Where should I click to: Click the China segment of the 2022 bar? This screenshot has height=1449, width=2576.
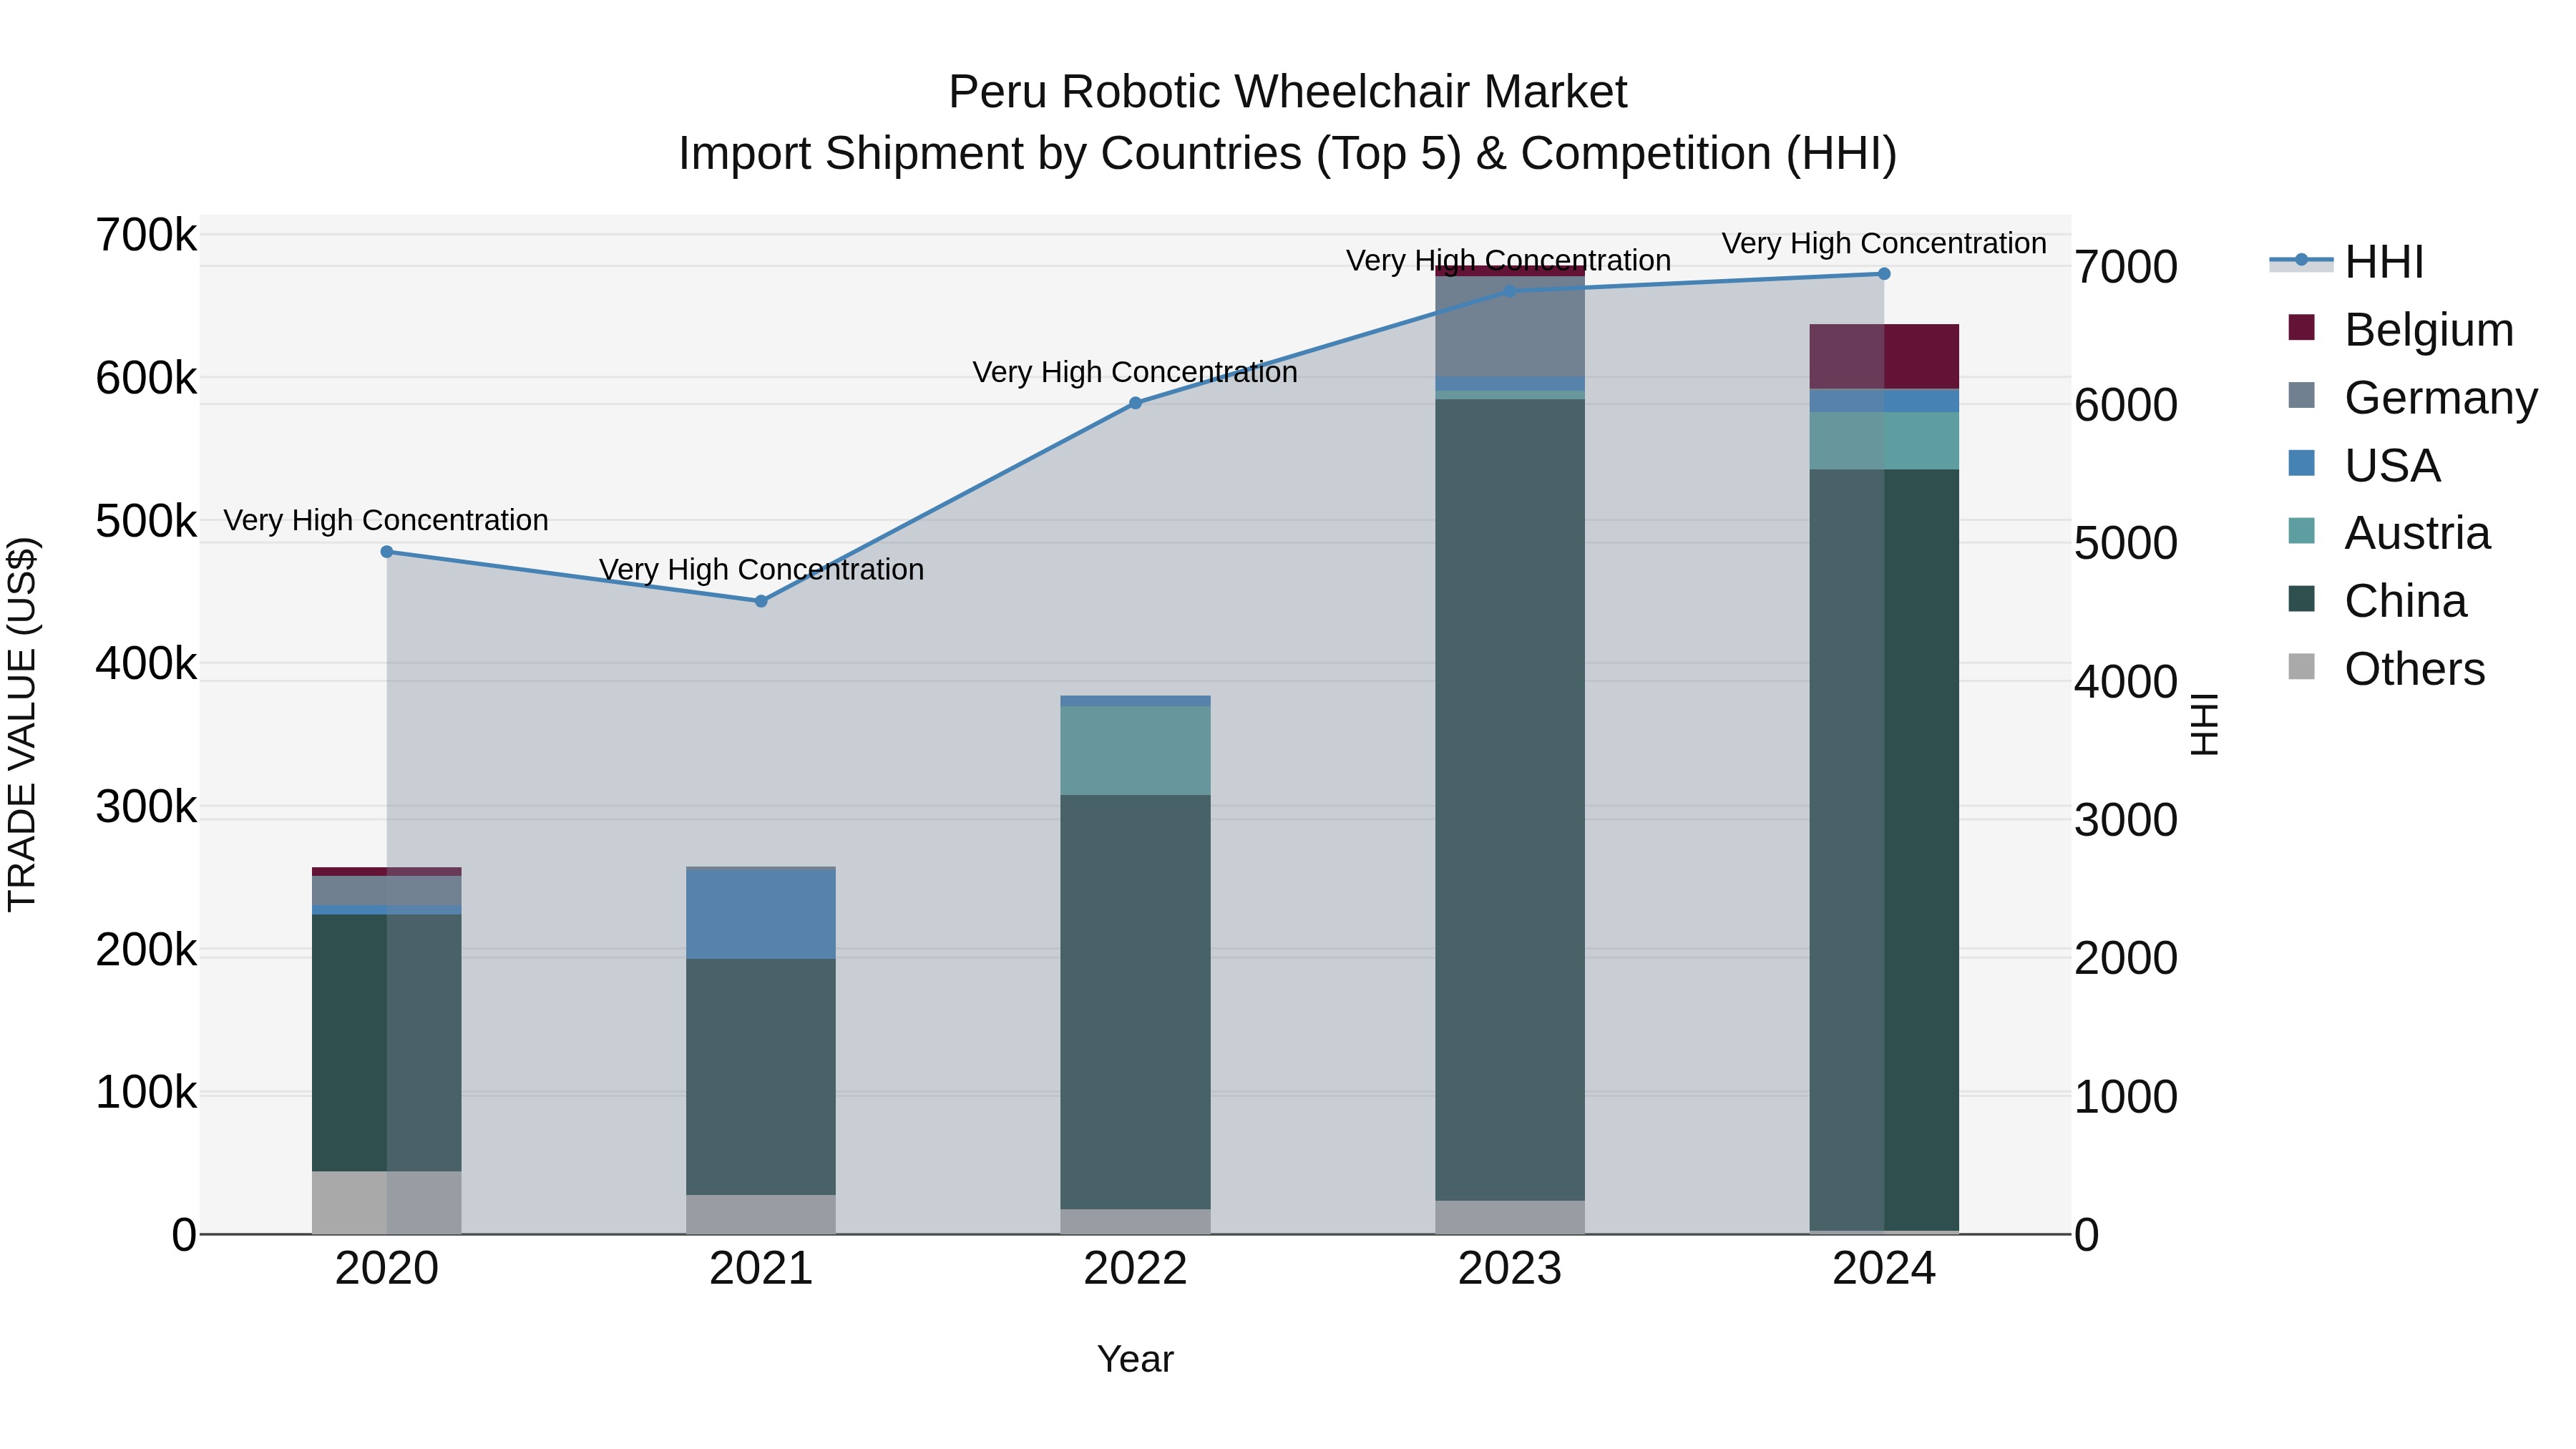click(x=1135, y=1002)
